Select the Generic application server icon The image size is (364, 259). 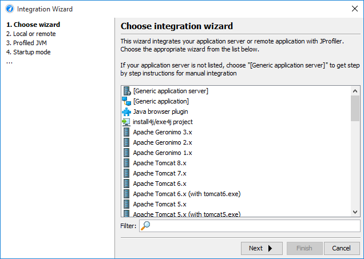(x=126, y=91)
